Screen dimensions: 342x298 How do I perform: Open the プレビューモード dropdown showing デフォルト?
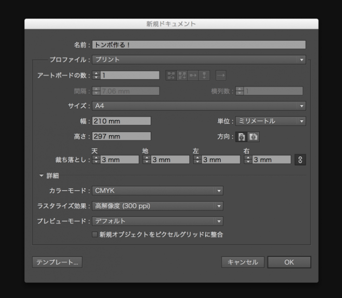[x=158, y=221]
